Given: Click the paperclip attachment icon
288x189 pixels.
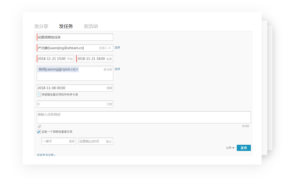Looking at the screenshot, I should click(39, 126).
